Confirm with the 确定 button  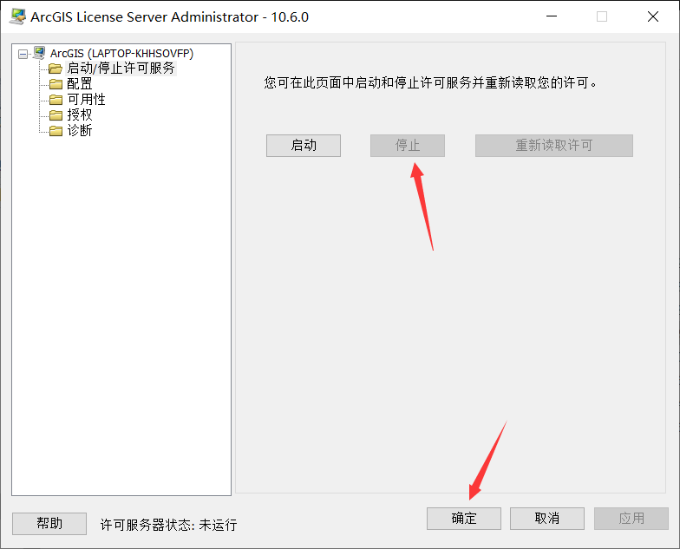(464, 519)
